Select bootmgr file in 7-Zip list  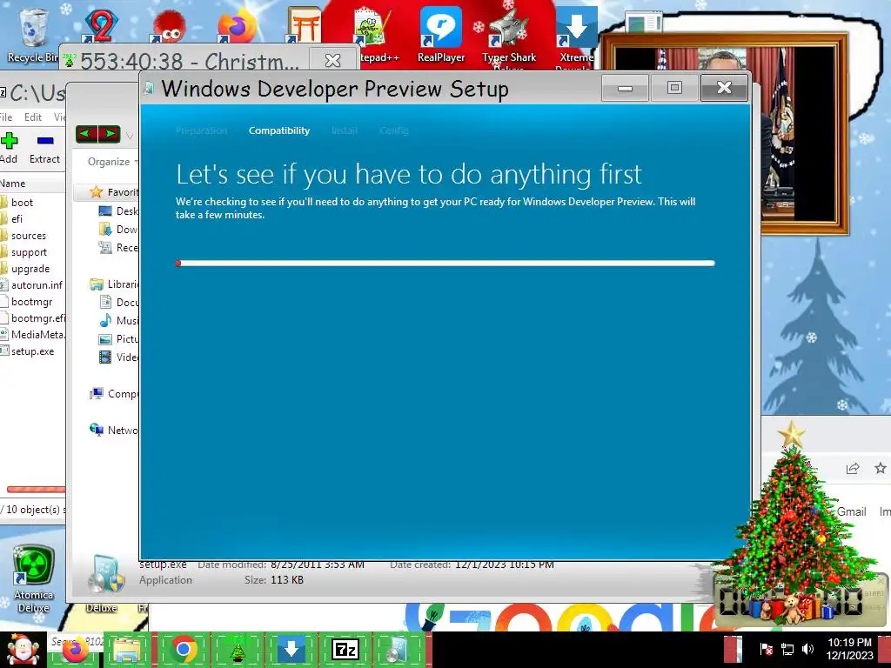click(x=27, y=301)
